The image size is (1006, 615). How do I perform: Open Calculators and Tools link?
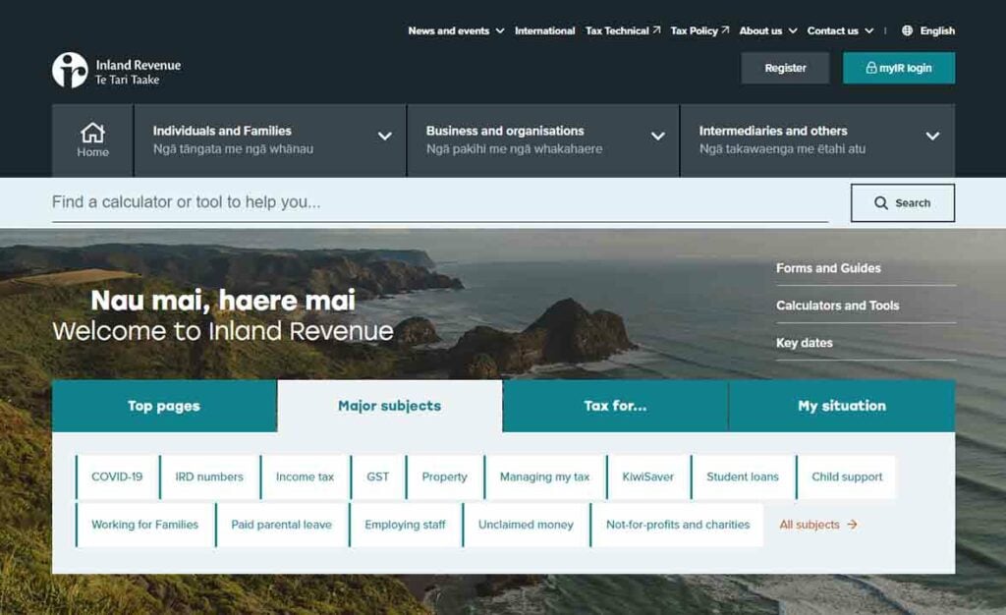click(837, 306)
